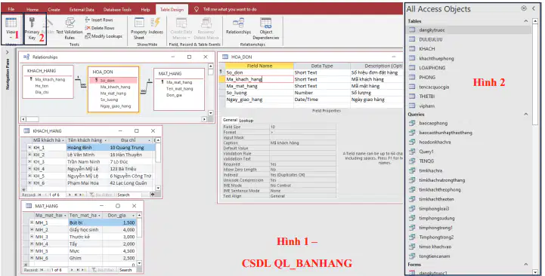This screenshot has width=545, height=276.
Task: Open the Property Sheet pane
Action: [138, 29]
